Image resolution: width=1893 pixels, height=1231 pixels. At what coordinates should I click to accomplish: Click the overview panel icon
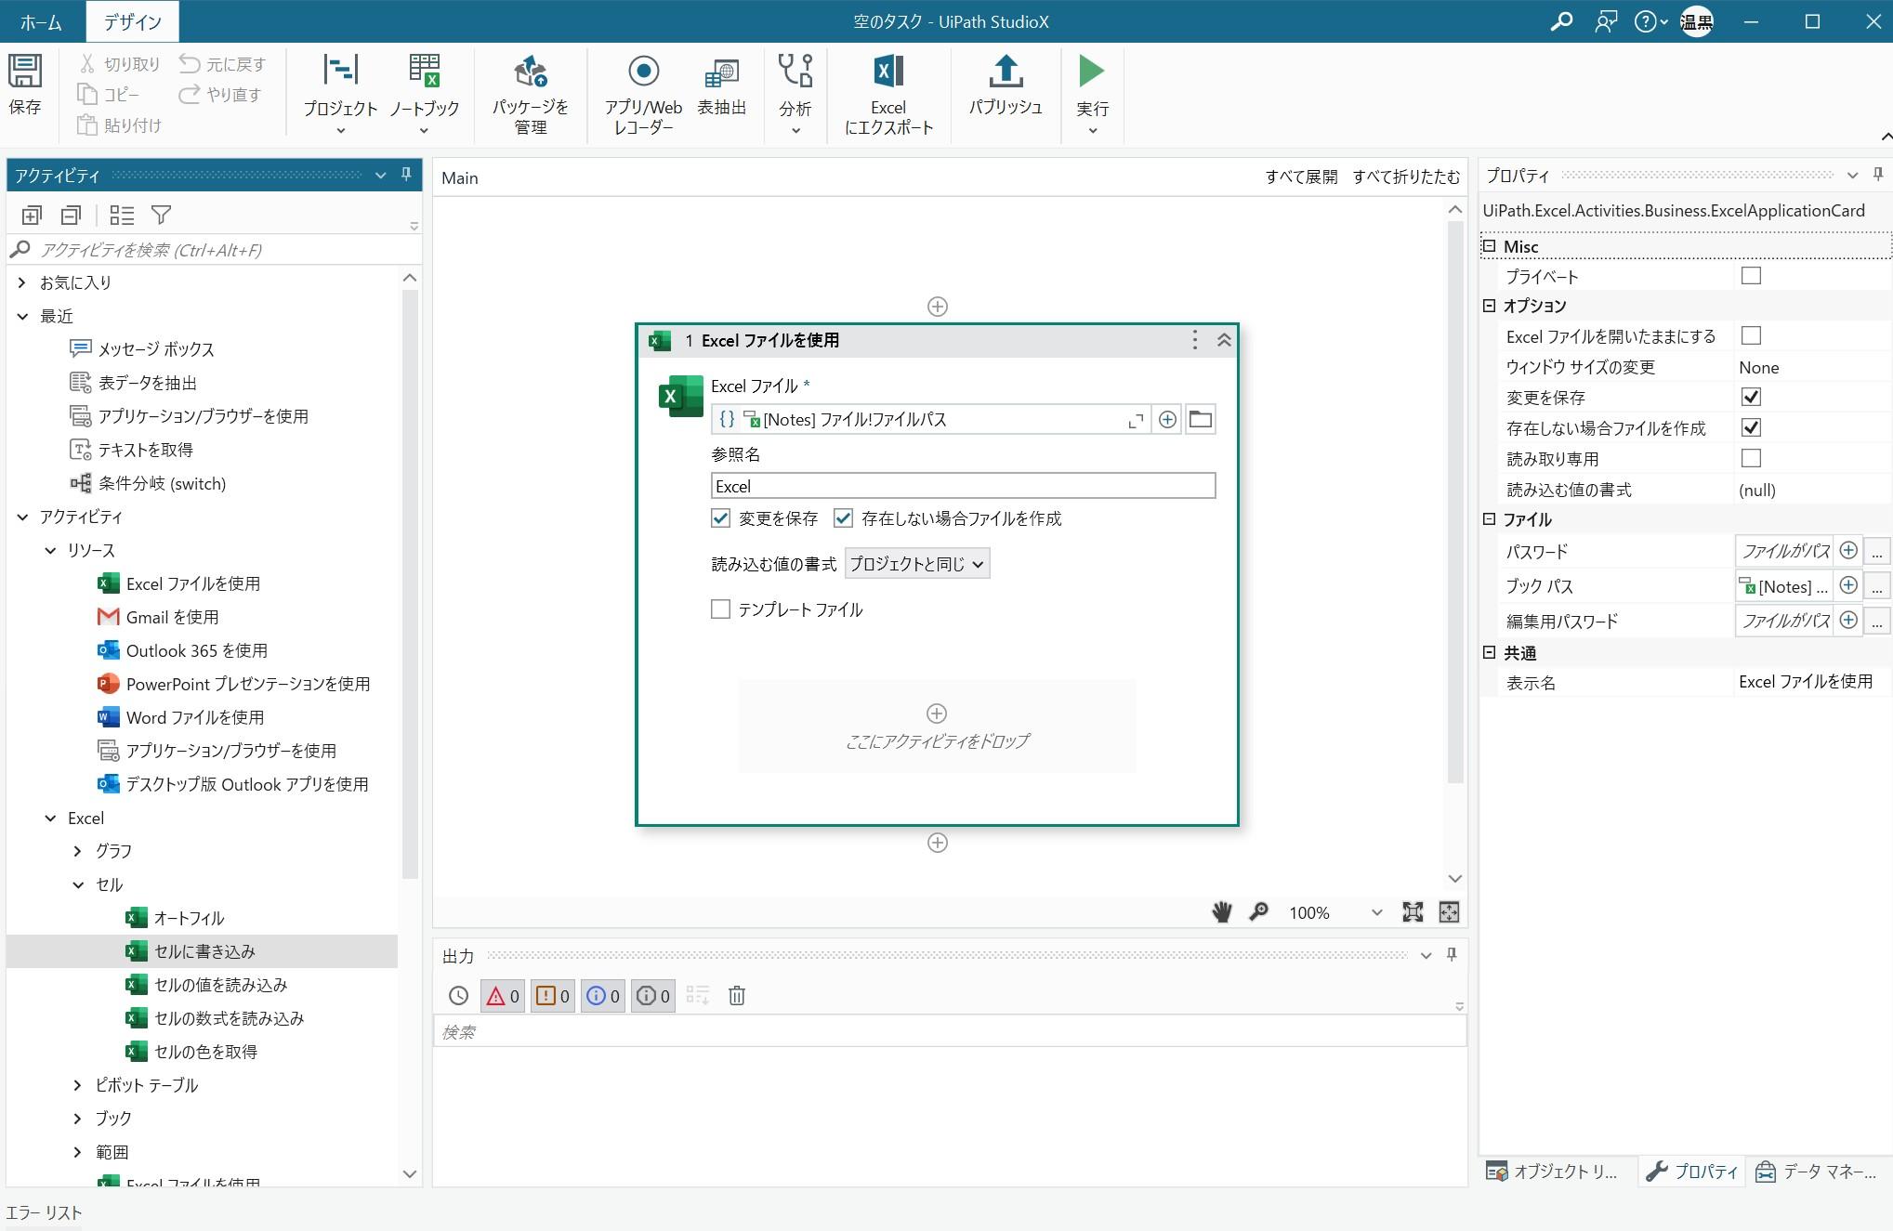tap(1449, 912)
